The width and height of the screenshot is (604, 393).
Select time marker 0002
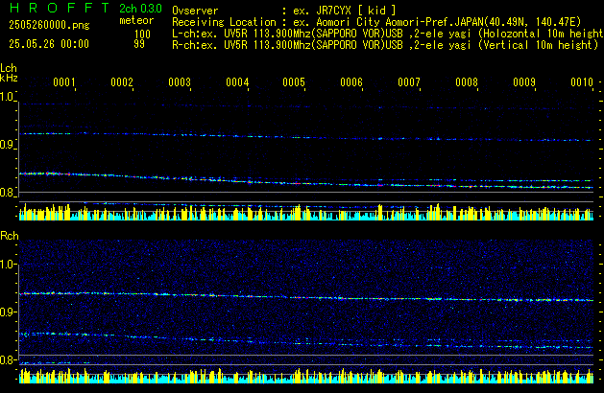click(x=122, y=82)
